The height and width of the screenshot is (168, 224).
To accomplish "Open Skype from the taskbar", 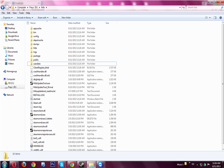I will [62, 165].
